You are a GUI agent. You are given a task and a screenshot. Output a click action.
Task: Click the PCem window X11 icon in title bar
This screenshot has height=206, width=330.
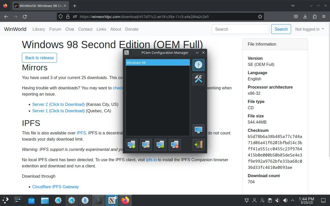[126, 53]
